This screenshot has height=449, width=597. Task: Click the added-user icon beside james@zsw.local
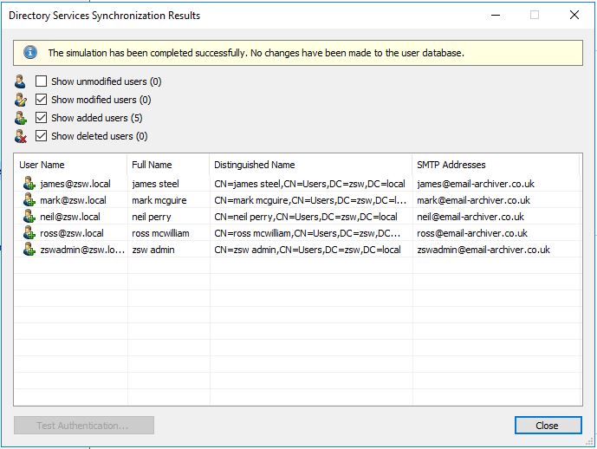pos(29,184)
